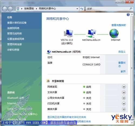
Task: Click the gray status dot for 打印机共享
Action: 84,103
